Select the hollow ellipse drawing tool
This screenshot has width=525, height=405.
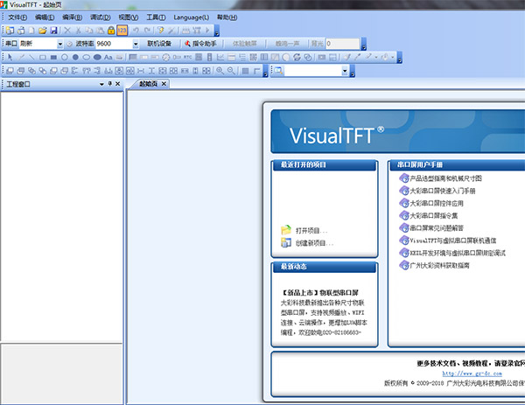pos(87,57)
